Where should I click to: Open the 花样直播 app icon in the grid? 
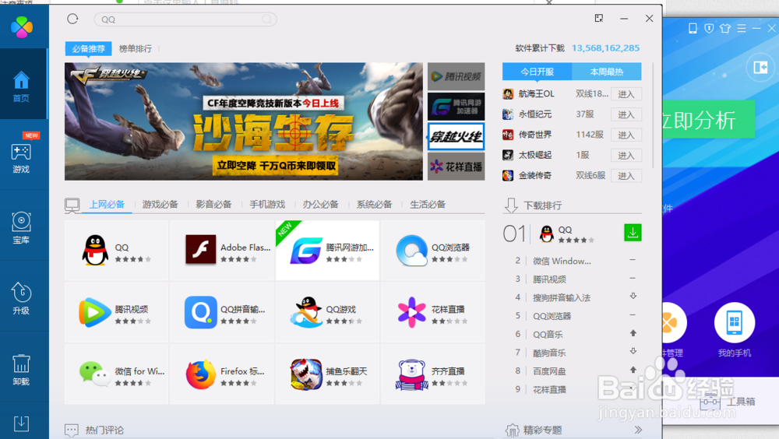pyautogui.click(x=412, y=312)
